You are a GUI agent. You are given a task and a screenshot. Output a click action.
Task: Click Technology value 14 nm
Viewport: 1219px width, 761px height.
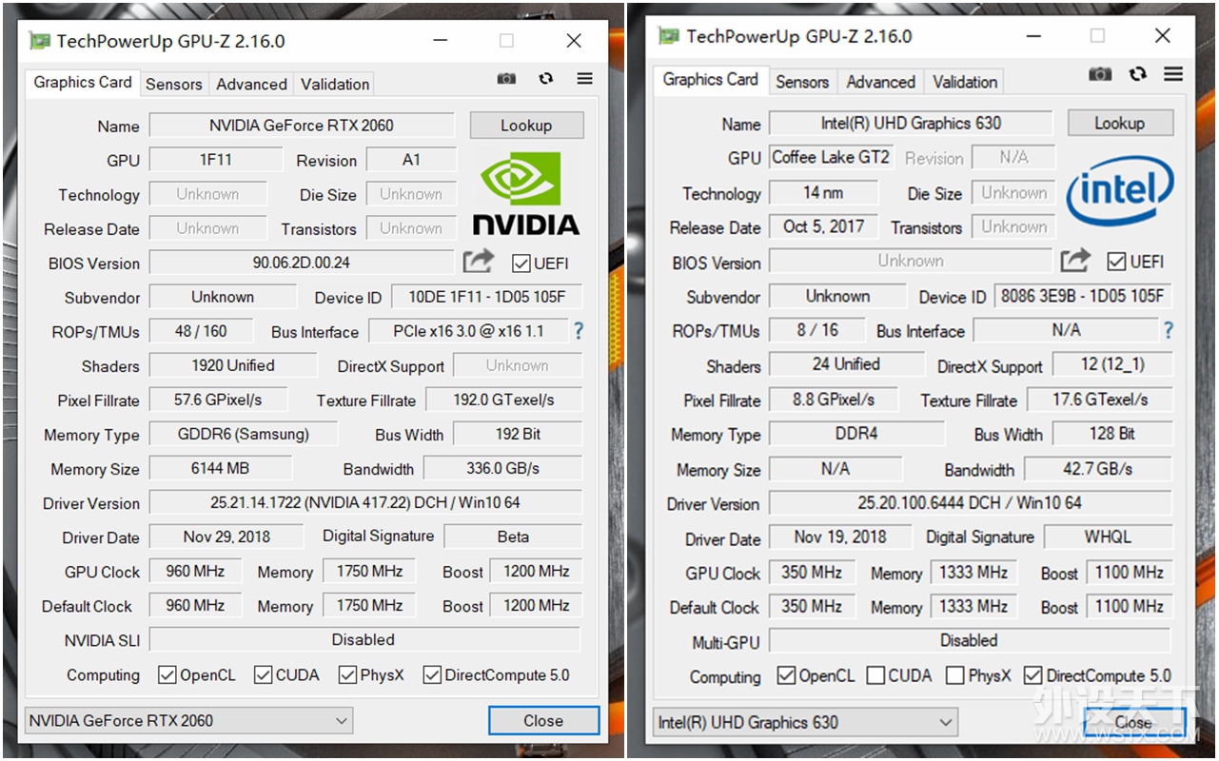(823, 192)
